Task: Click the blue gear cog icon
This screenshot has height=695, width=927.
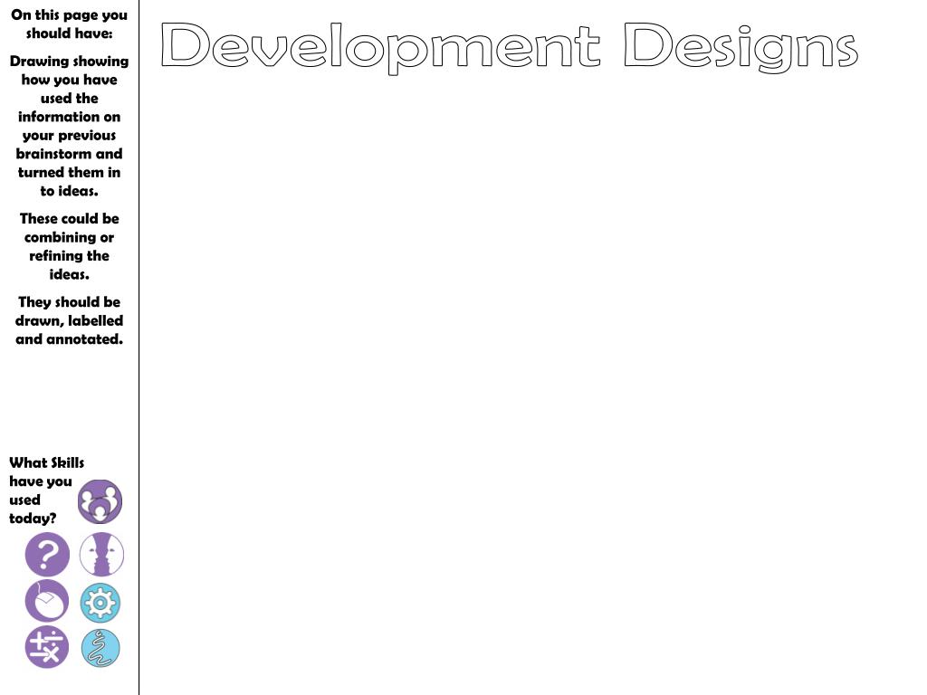Action: tap(100, 603)
